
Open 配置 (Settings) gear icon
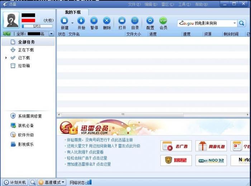[x=150, y=21]
